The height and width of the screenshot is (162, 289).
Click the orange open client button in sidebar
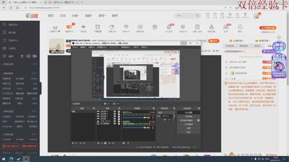pyautogui.click(x=10, y=146)
